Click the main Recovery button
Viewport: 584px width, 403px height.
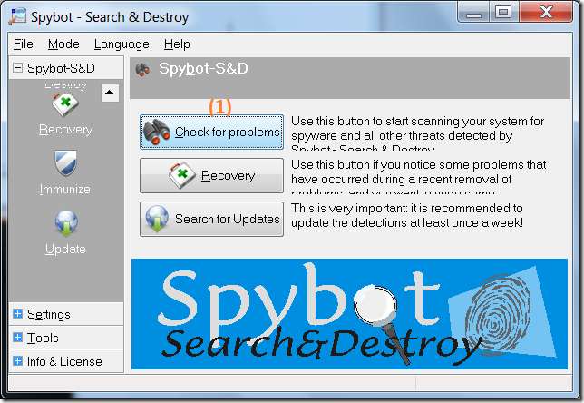211,175
